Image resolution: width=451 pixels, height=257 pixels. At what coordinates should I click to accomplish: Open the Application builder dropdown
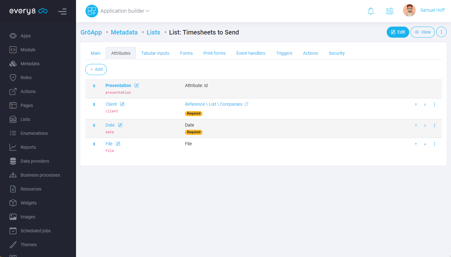pos(125,11)
